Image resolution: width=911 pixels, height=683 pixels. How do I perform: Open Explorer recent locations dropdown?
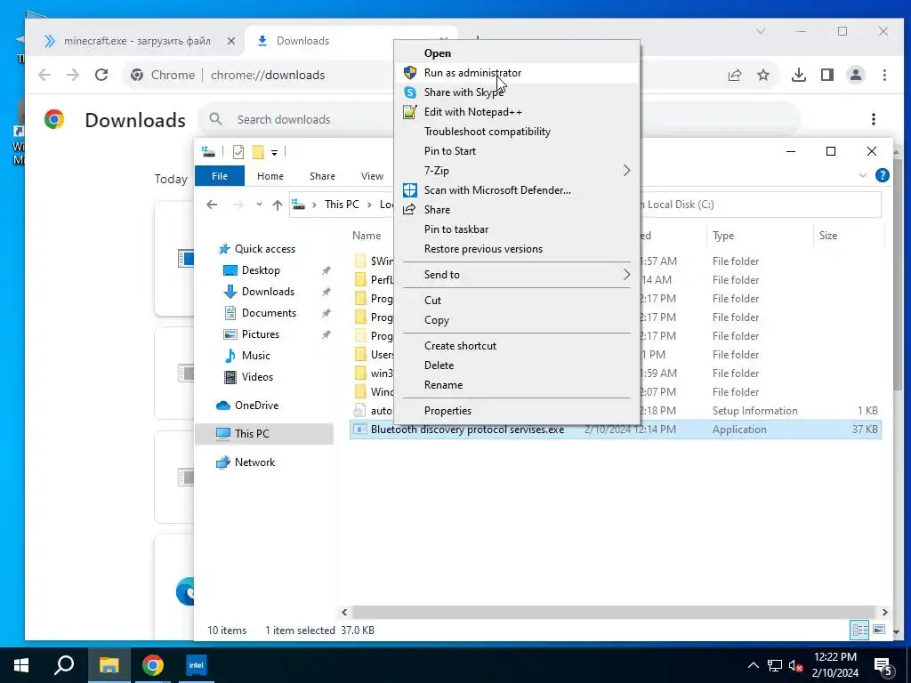coord(259,205)
